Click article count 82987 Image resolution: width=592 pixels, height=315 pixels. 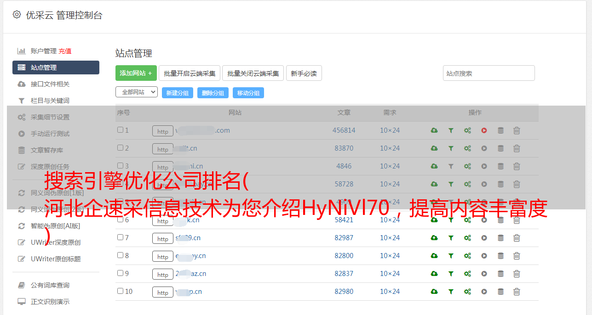coord(344,238)
